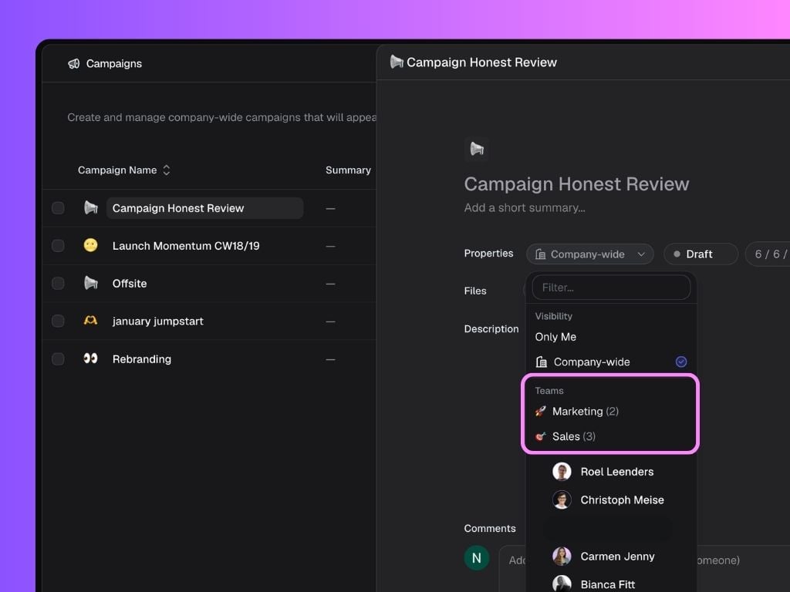Click the green N user avatar
The image size is (790, 592).
[x=477, y=558]
